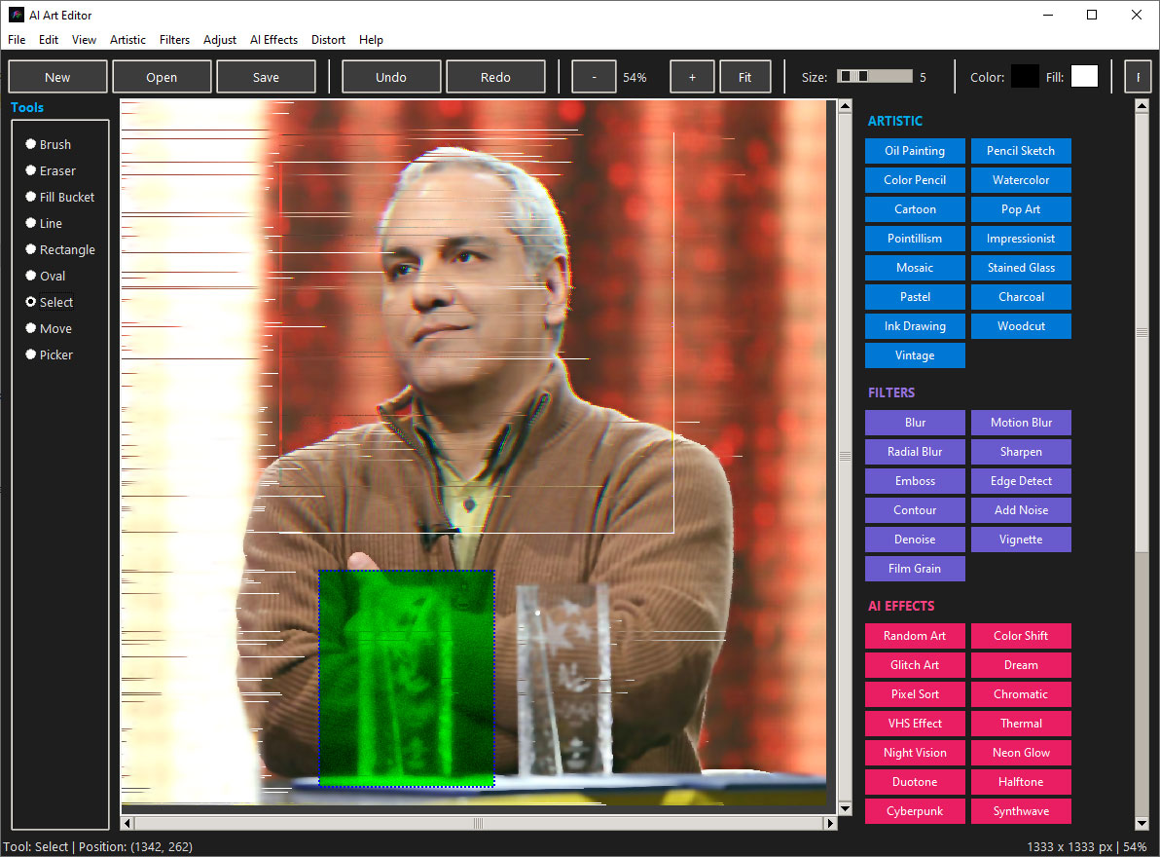Activate the Fill Bucket tool
The width and height of the screenshot is (1160, 857).
[x=60, y=197]
